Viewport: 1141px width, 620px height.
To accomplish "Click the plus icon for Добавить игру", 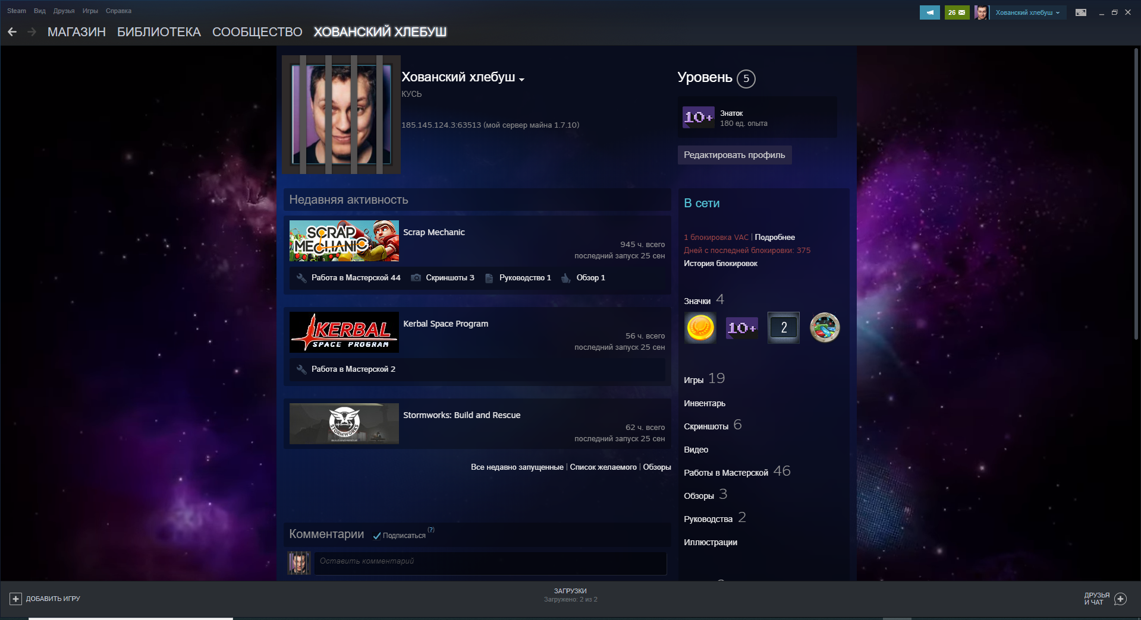I will click(x=16, y=599).
